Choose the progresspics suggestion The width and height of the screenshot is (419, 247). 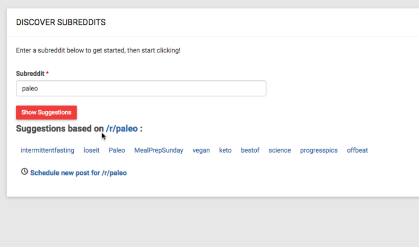click(319, 150)
